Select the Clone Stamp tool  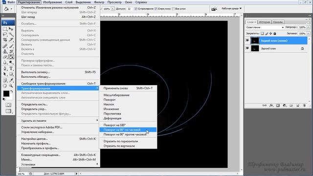[5, 51]
